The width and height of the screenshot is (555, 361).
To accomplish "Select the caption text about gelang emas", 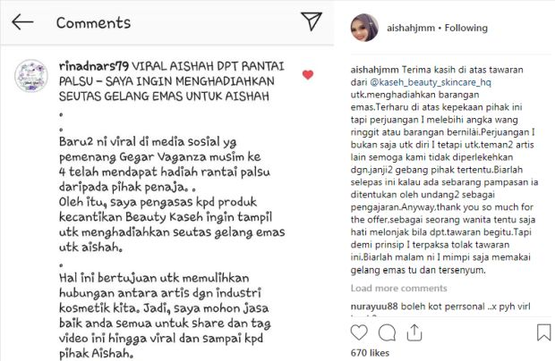I will [444, 170].
